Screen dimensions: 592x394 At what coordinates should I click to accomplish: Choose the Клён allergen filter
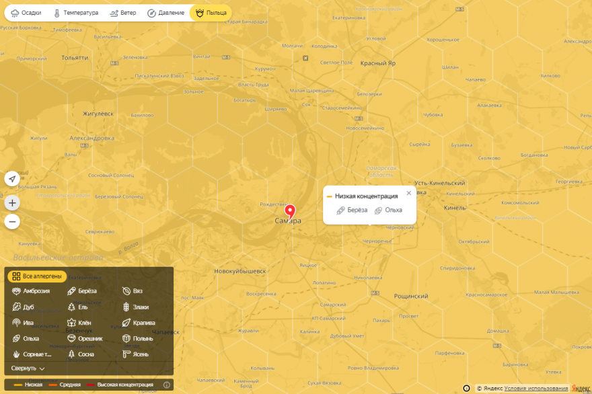79,323
